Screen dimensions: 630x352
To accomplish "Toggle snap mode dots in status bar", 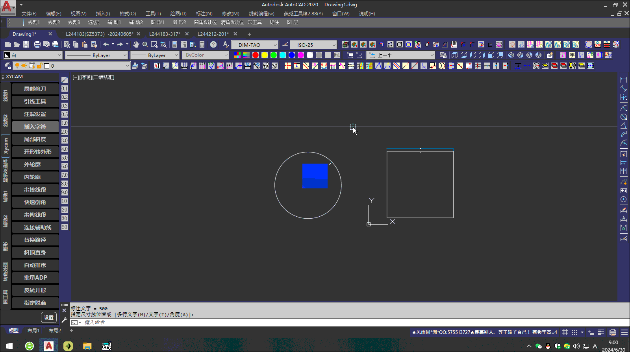I will (574, 332).
